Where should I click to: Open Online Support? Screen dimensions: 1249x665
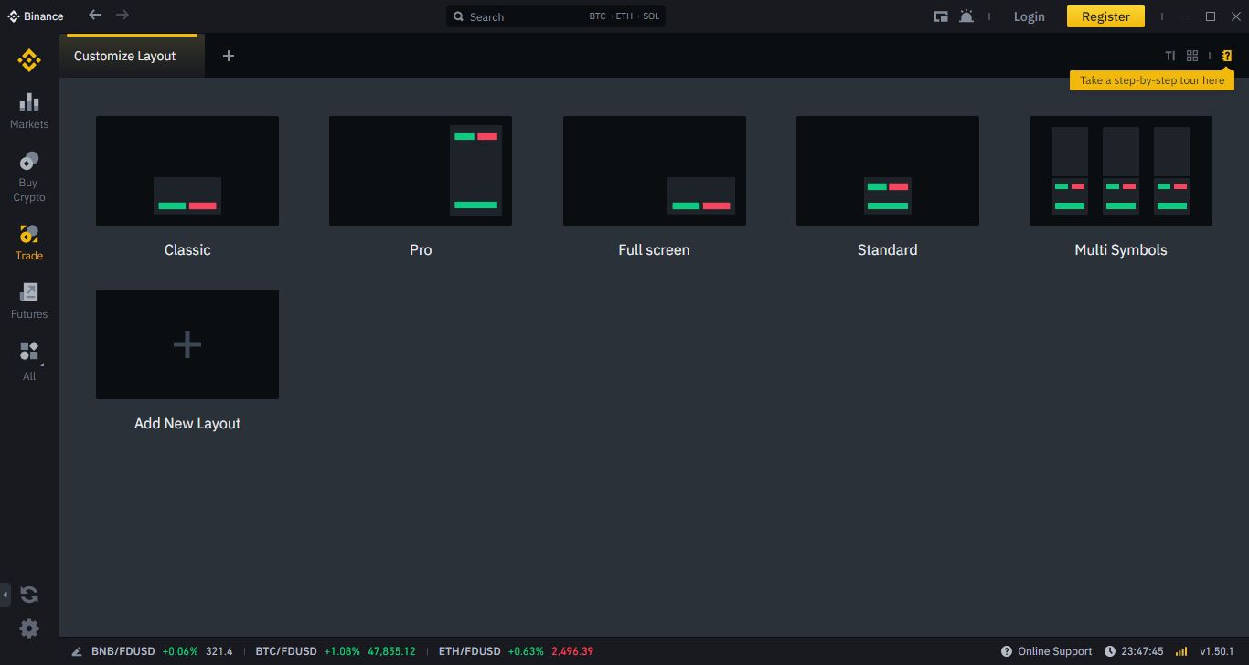(1047, 651)
